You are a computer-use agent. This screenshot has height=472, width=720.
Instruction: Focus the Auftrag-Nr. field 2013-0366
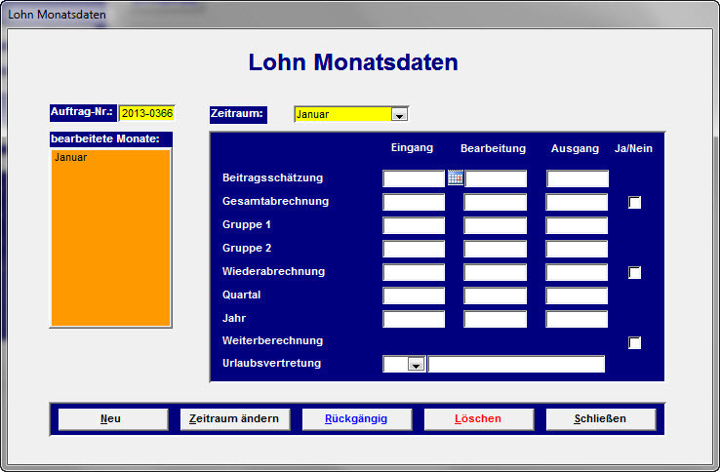[x=147, y=113]
